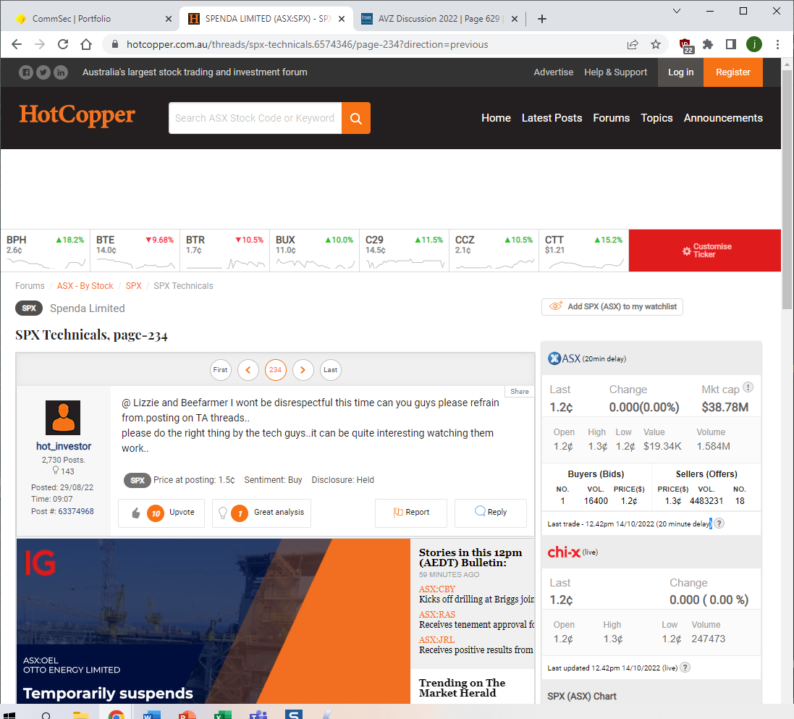Open the Customise Ticker settings
Viewport: 794px width, 719px height.
pos(705,251)
